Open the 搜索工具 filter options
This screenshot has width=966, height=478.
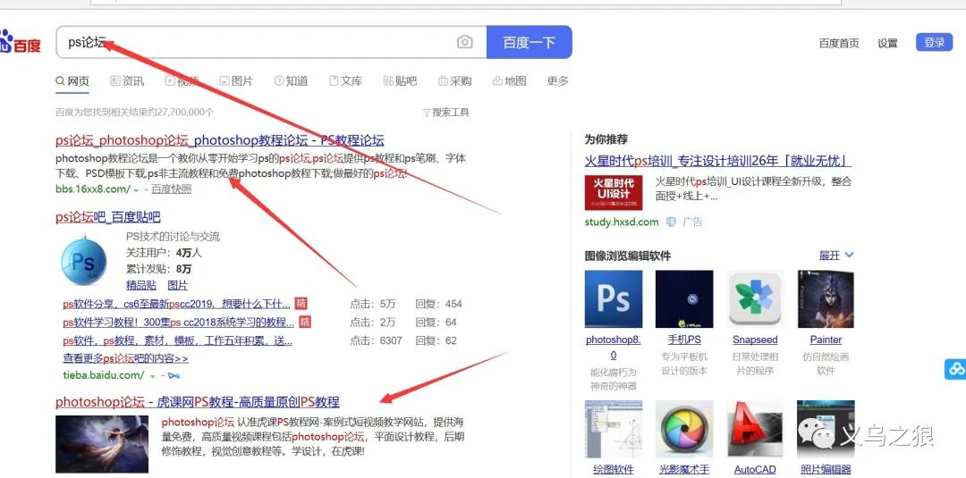pos(445,113)
